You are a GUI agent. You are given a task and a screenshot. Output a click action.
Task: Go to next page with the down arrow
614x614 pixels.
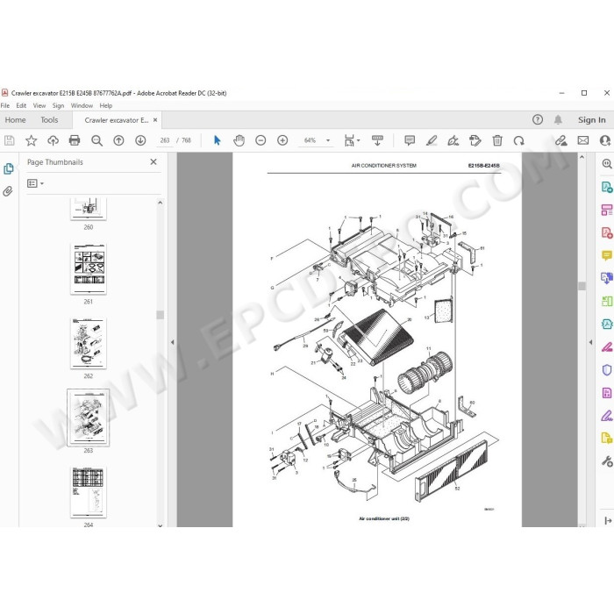[140, 140]
